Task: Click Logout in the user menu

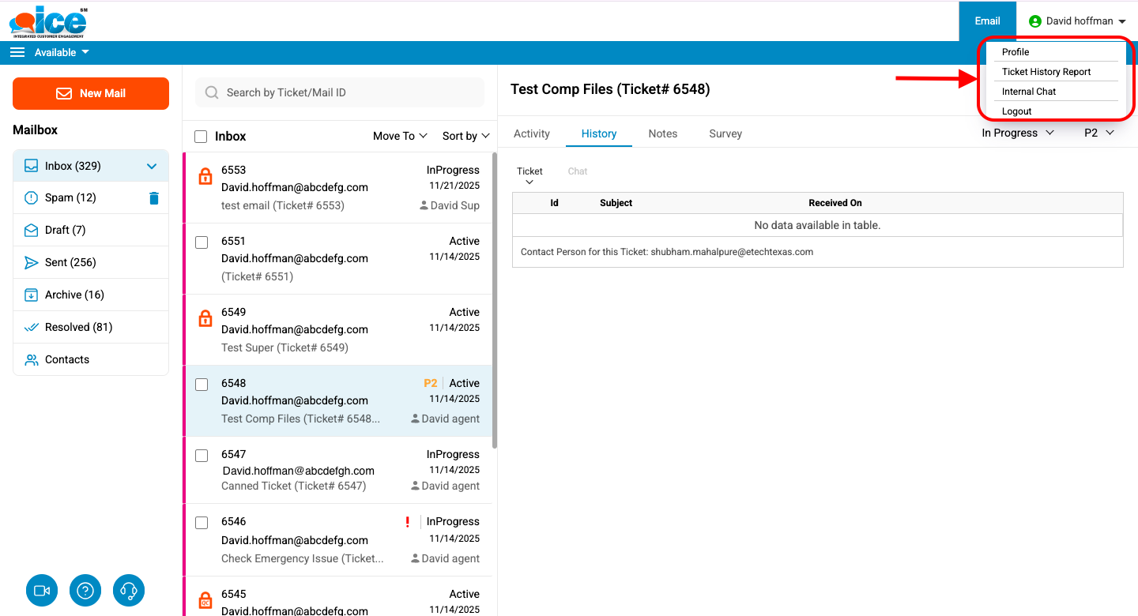Action: [x=1017, y=111]
